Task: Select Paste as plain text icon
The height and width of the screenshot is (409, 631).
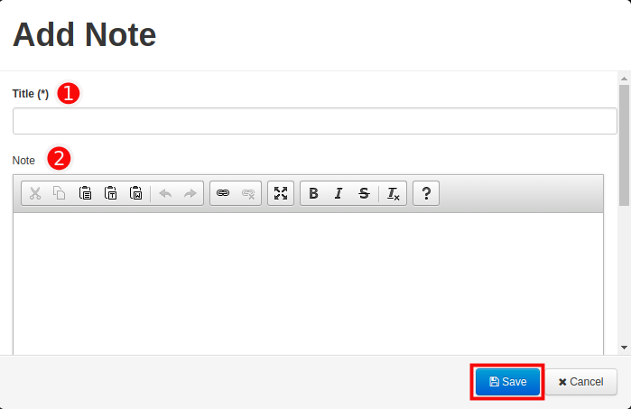Action: pyautogui.click(x=110, y=193)
